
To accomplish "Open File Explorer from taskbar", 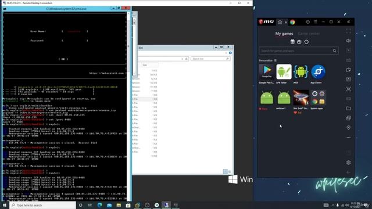I will click(119, 205).
